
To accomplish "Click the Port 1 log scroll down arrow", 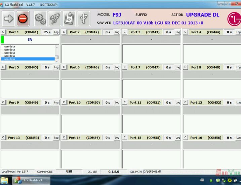I will 57,61.
